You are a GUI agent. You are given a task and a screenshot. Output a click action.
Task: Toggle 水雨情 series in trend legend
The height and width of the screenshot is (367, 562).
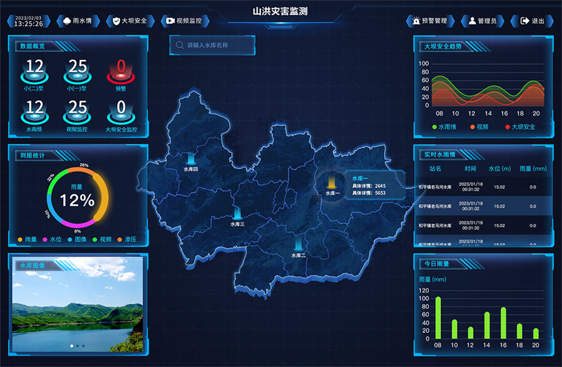[435, 127]
